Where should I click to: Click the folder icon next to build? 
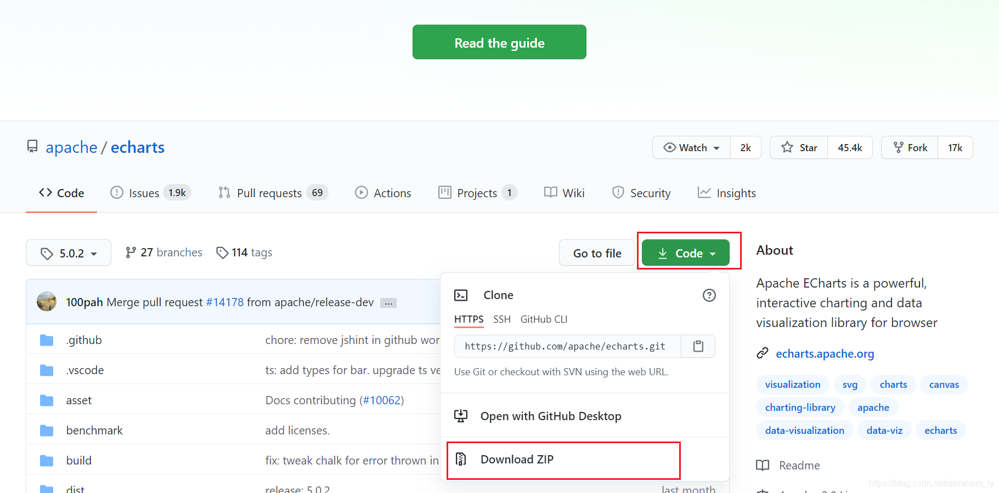pos(47,461)
